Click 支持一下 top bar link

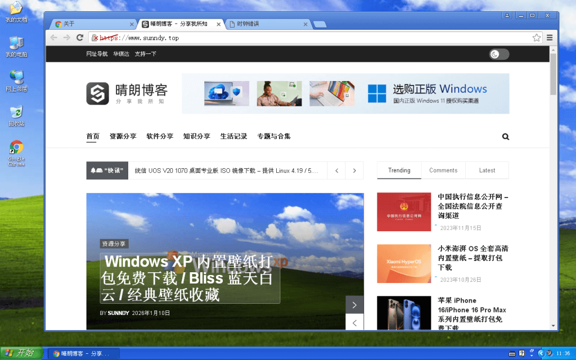click(146, 54)
